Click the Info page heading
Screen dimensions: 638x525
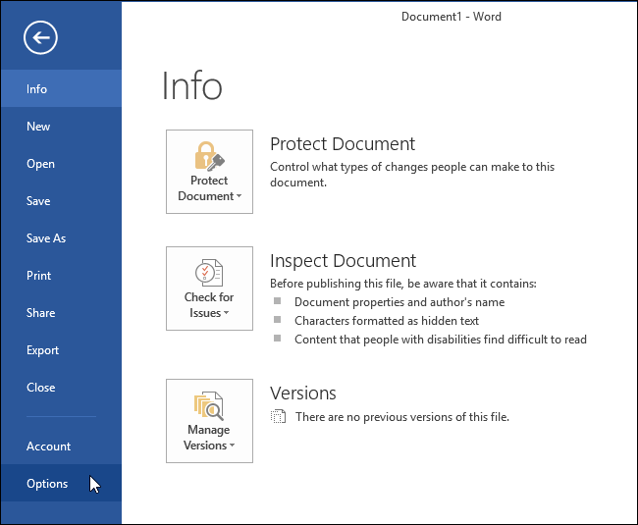(192, 86)
